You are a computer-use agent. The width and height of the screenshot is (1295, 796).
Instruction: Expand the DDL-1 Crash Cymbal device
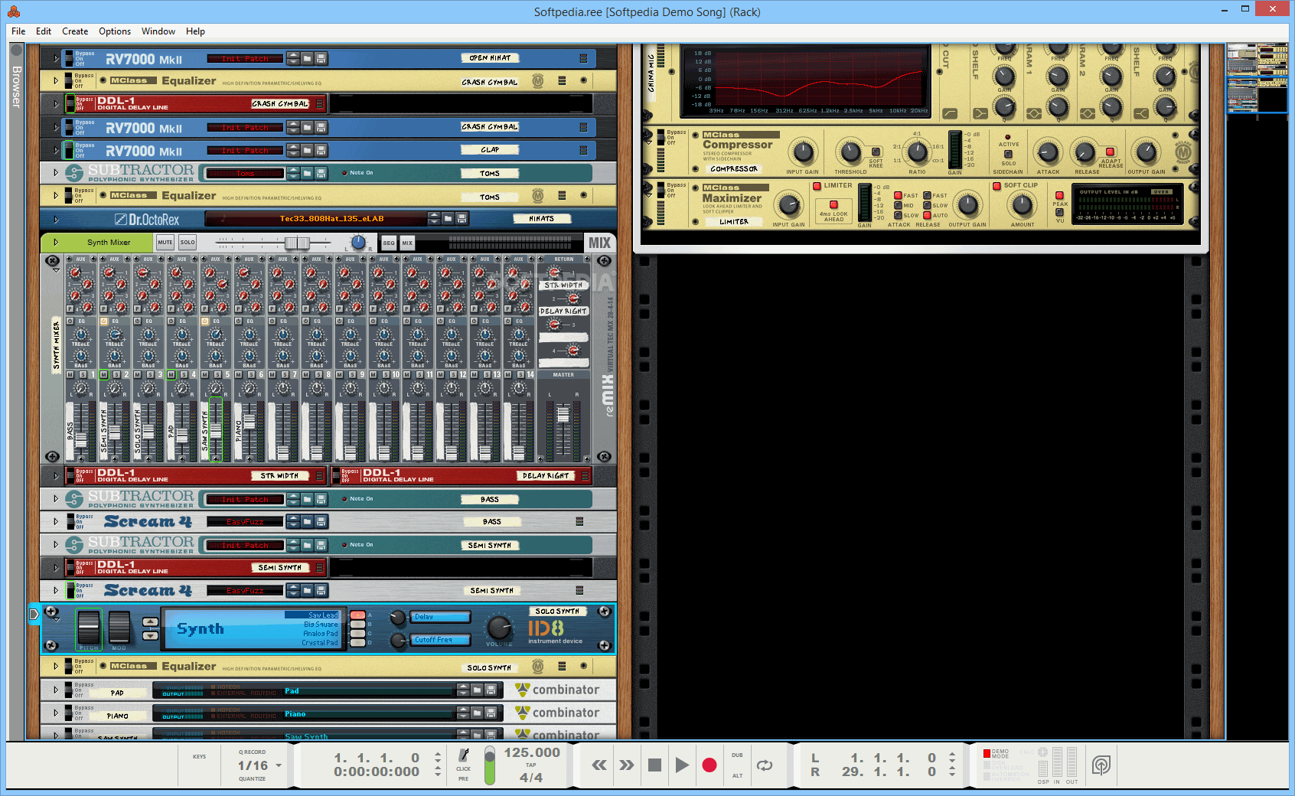pos(56,103)
